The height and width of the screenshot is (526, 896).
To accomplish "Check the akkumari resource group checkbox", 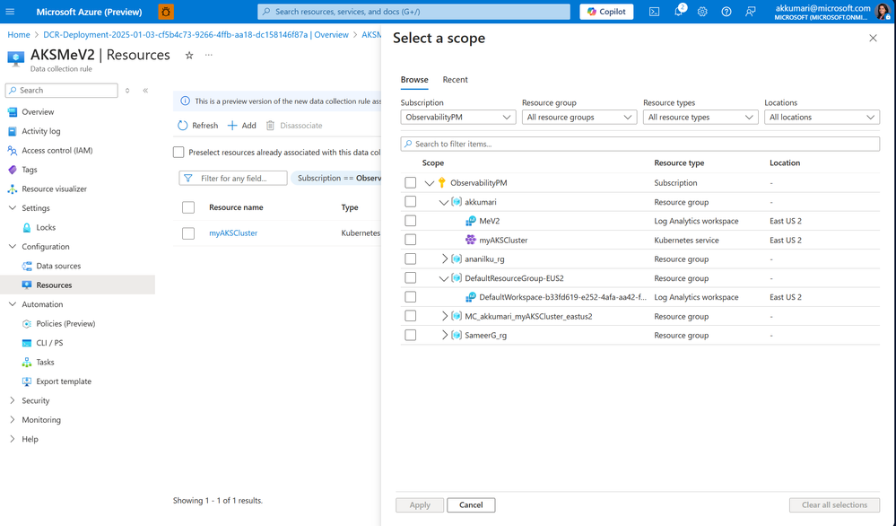I will [x=410, y=202].
